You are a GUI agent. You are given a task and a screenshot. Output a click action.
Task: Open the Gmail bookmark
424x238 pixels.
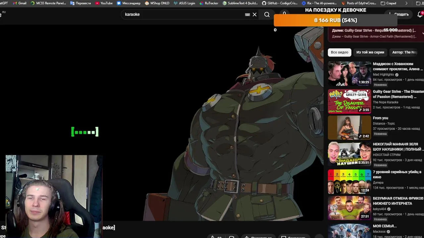tap(20, 3)
